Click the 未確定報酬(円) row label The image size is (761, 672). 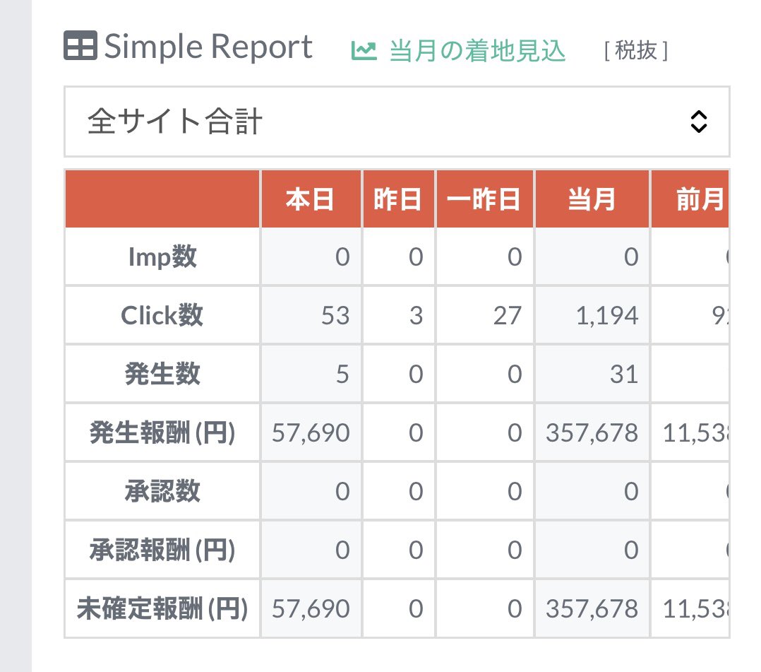[162, 609]
